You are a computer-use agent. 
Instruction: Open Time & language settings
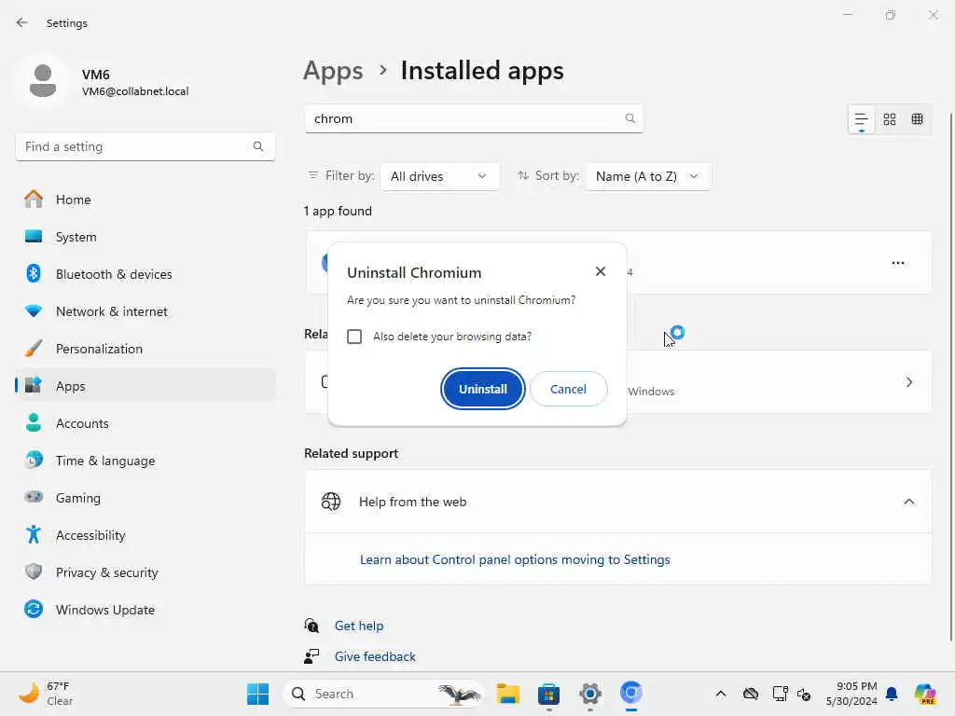145,461
